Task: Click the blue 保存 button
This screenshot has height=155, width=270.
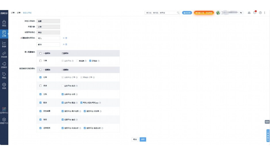Action: [143, 139]
